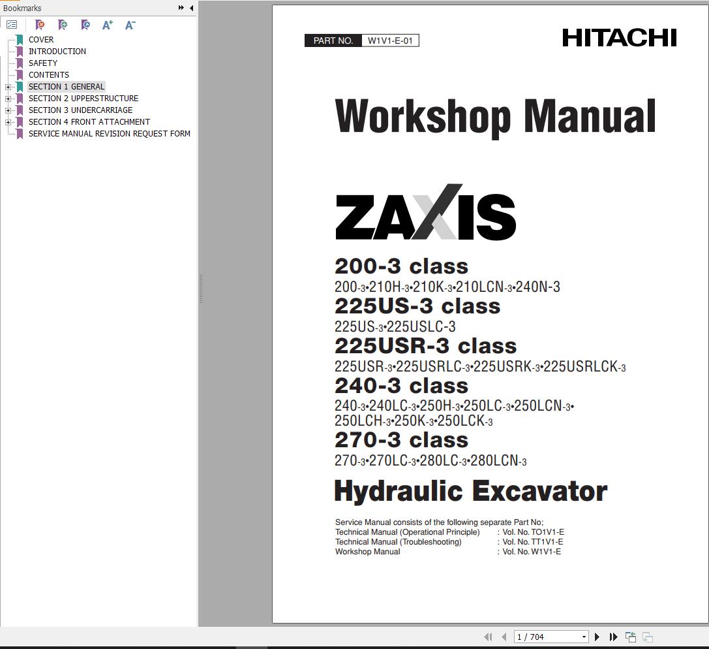Select the SECTION 3 UNDERCARRIAGE bookmark

click(80, 110)
